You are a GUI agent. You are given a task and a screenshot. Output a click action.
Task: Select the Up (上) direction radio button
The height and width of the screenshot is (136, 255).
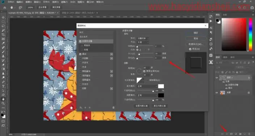[137, 50]
